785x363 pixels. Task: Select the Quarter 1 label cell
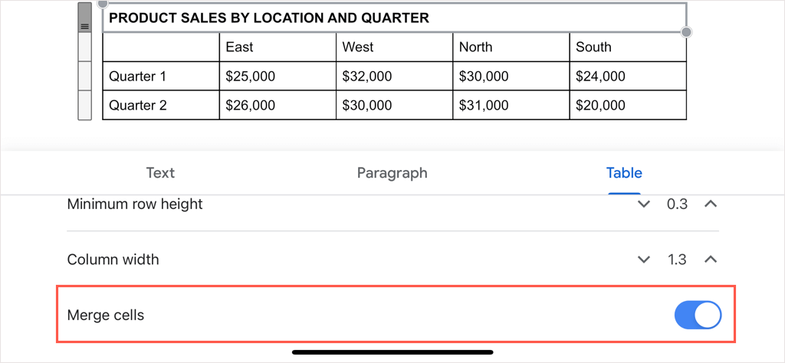160,76
